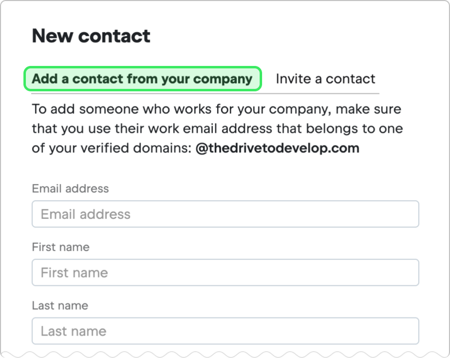Click the Email address field label
Viewport: 450px width, 358px height.
coord(70,189)
